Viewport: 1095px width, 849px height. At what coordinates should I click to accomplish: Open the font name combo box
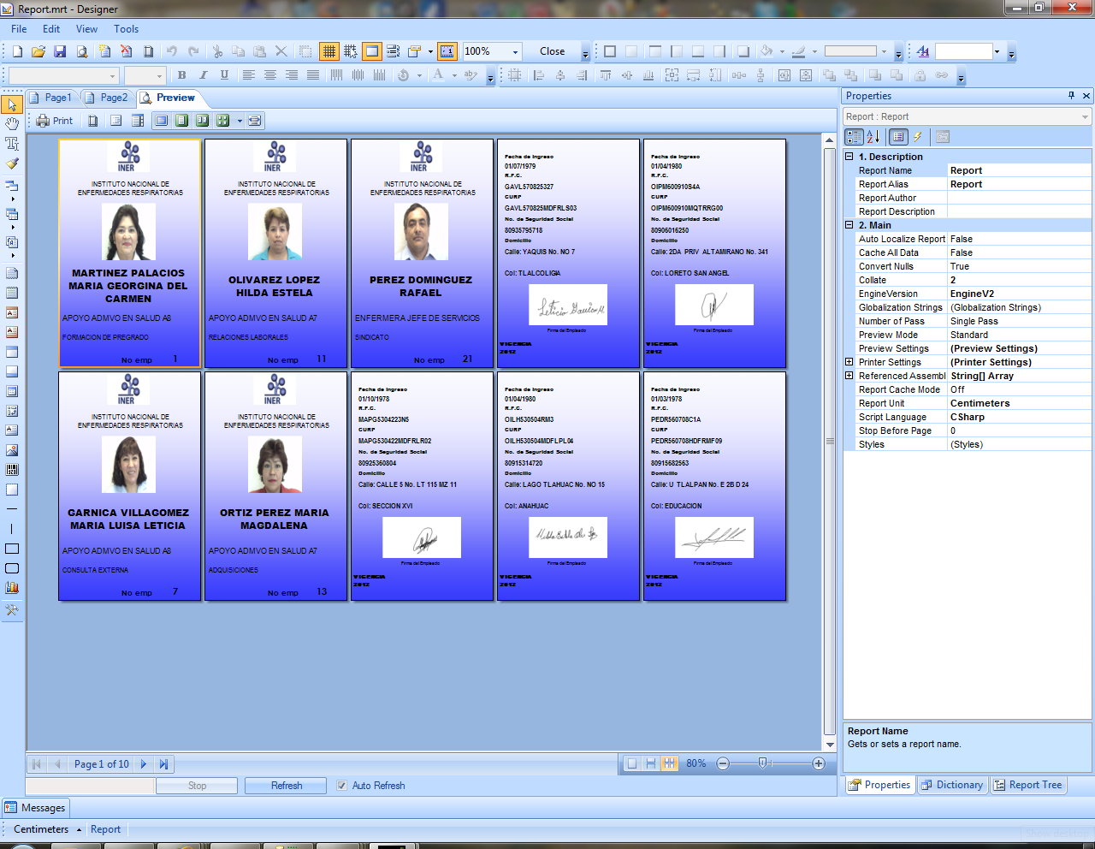63,75
